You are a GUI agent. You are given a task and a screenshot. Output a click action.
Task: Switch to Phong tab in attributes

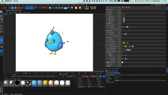(x=119, y=73)
